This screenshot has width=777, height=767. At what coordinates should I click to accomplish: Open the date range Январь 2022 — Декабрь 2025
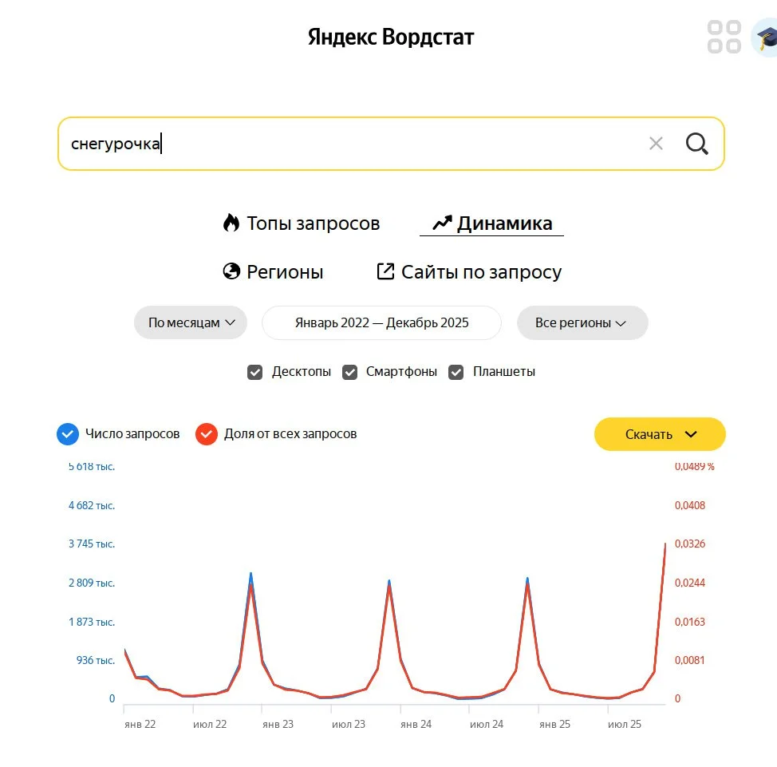[x=381, y=323]
